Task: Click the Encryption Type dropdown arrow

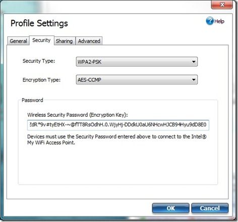Action: tap(194, 79)
